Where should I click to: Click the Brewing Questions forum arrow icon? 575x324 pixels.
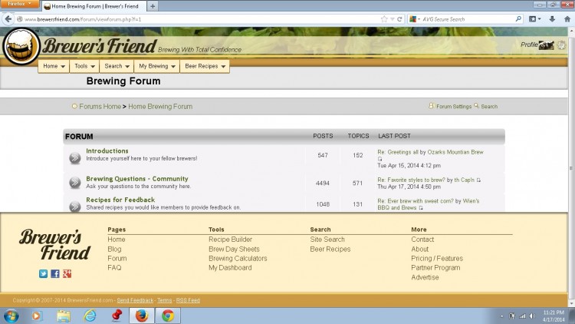click(75, 183)
